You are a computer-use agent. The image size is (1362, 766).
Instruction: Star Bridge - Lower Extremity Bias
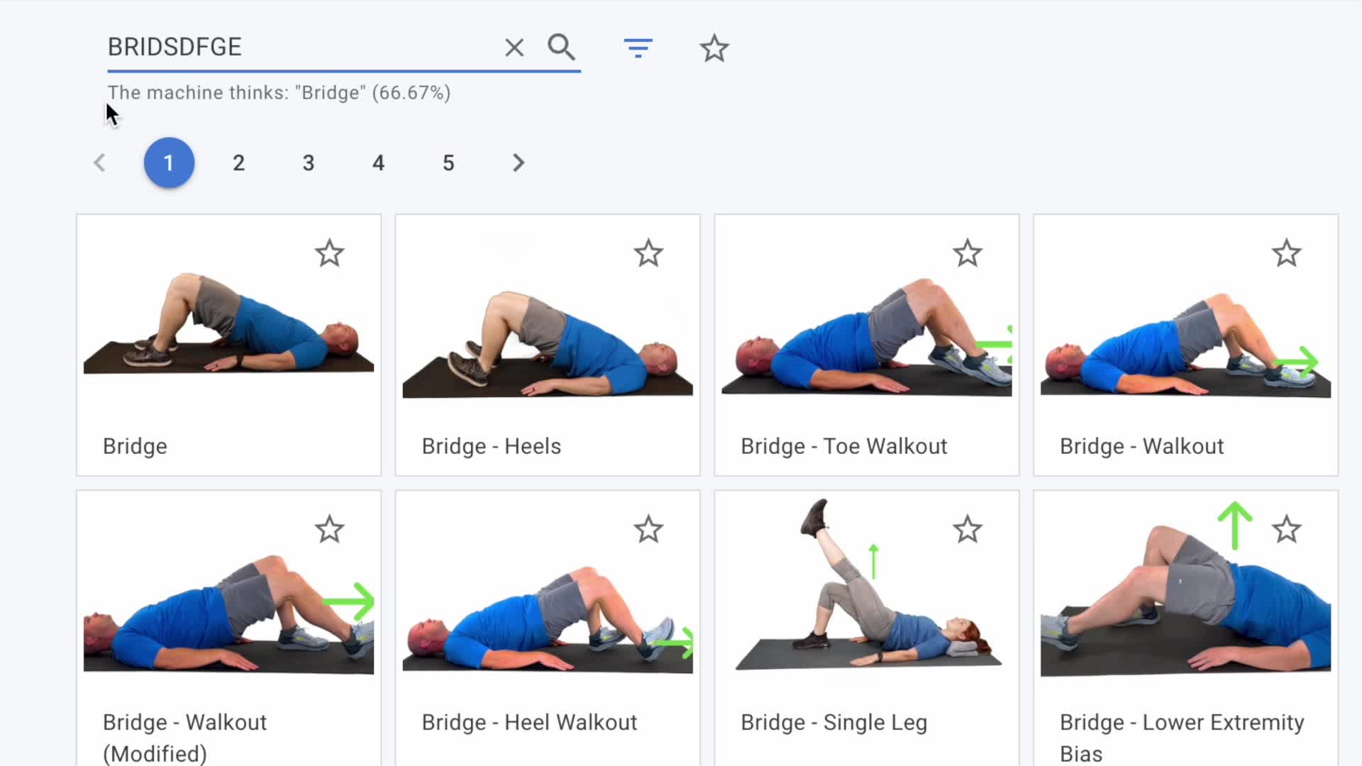pos(1287,529)
